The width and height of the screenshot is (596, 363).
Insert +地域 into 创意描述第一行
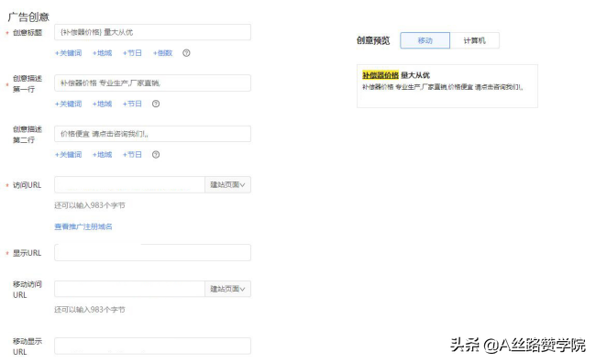103,104
